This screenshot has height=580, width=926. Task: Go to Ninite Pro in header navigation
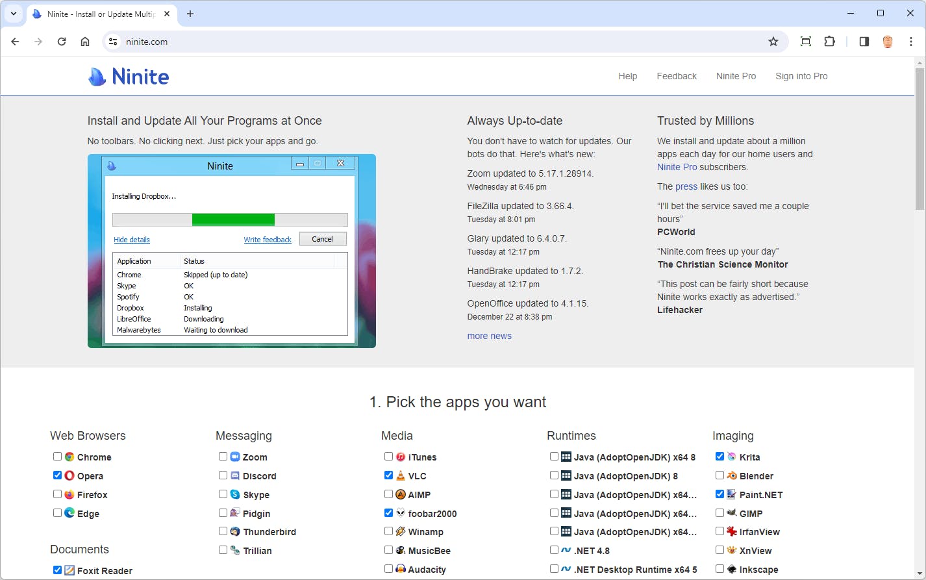(x=736, y=76)
